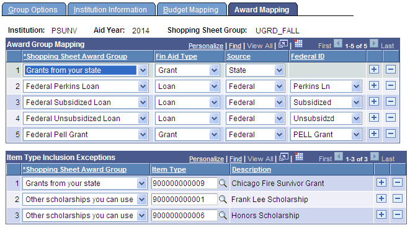Screen dimensions: 410x228
Task: Sort by Item Type column header
Action: pyautogui.click(x=169, y=169)
